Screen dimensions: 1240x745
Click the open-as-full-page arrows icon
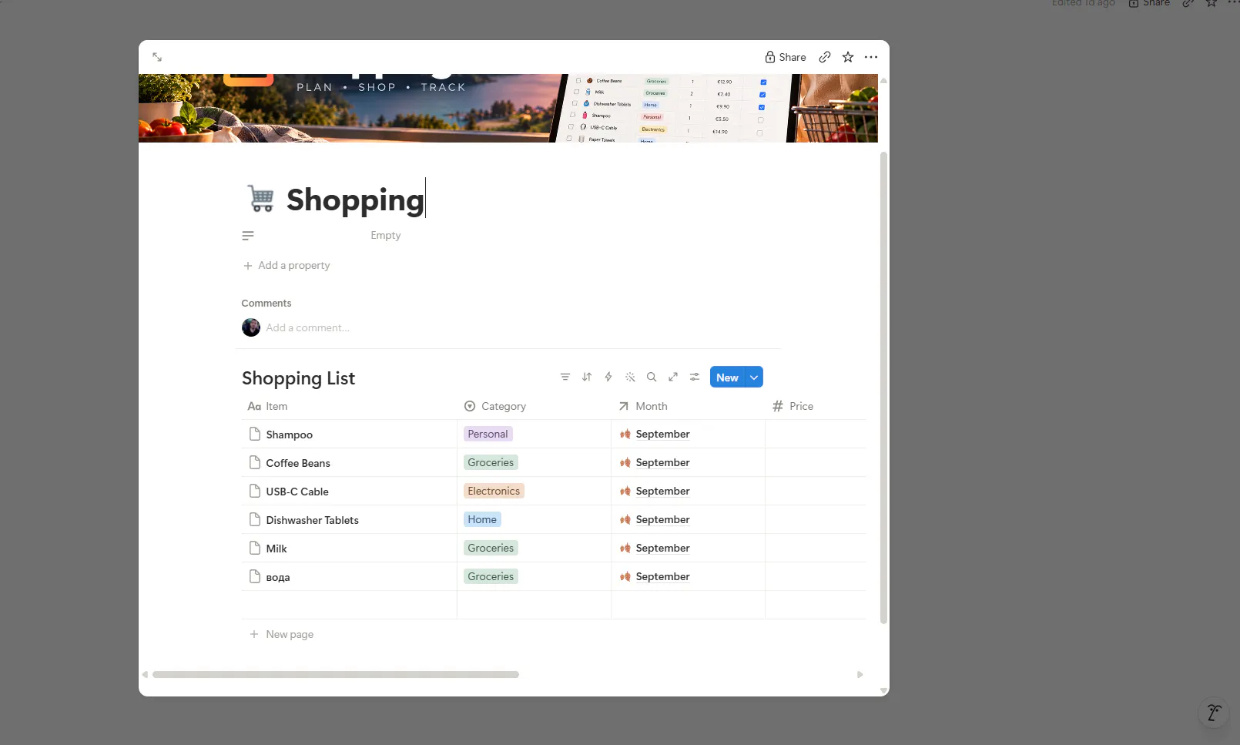(x=157, y=57)
